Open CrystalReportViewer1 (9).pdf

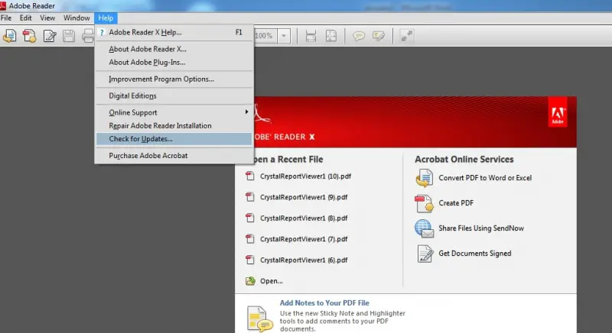coord(304,198)
